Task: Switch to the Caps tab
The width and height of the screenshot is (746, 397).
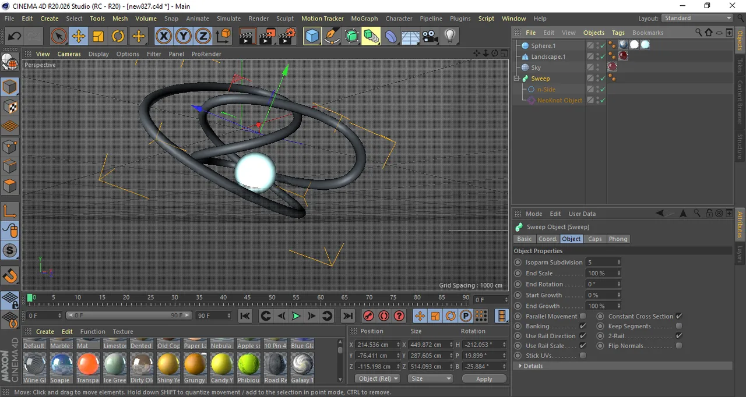Action: [x=594, y=239]
